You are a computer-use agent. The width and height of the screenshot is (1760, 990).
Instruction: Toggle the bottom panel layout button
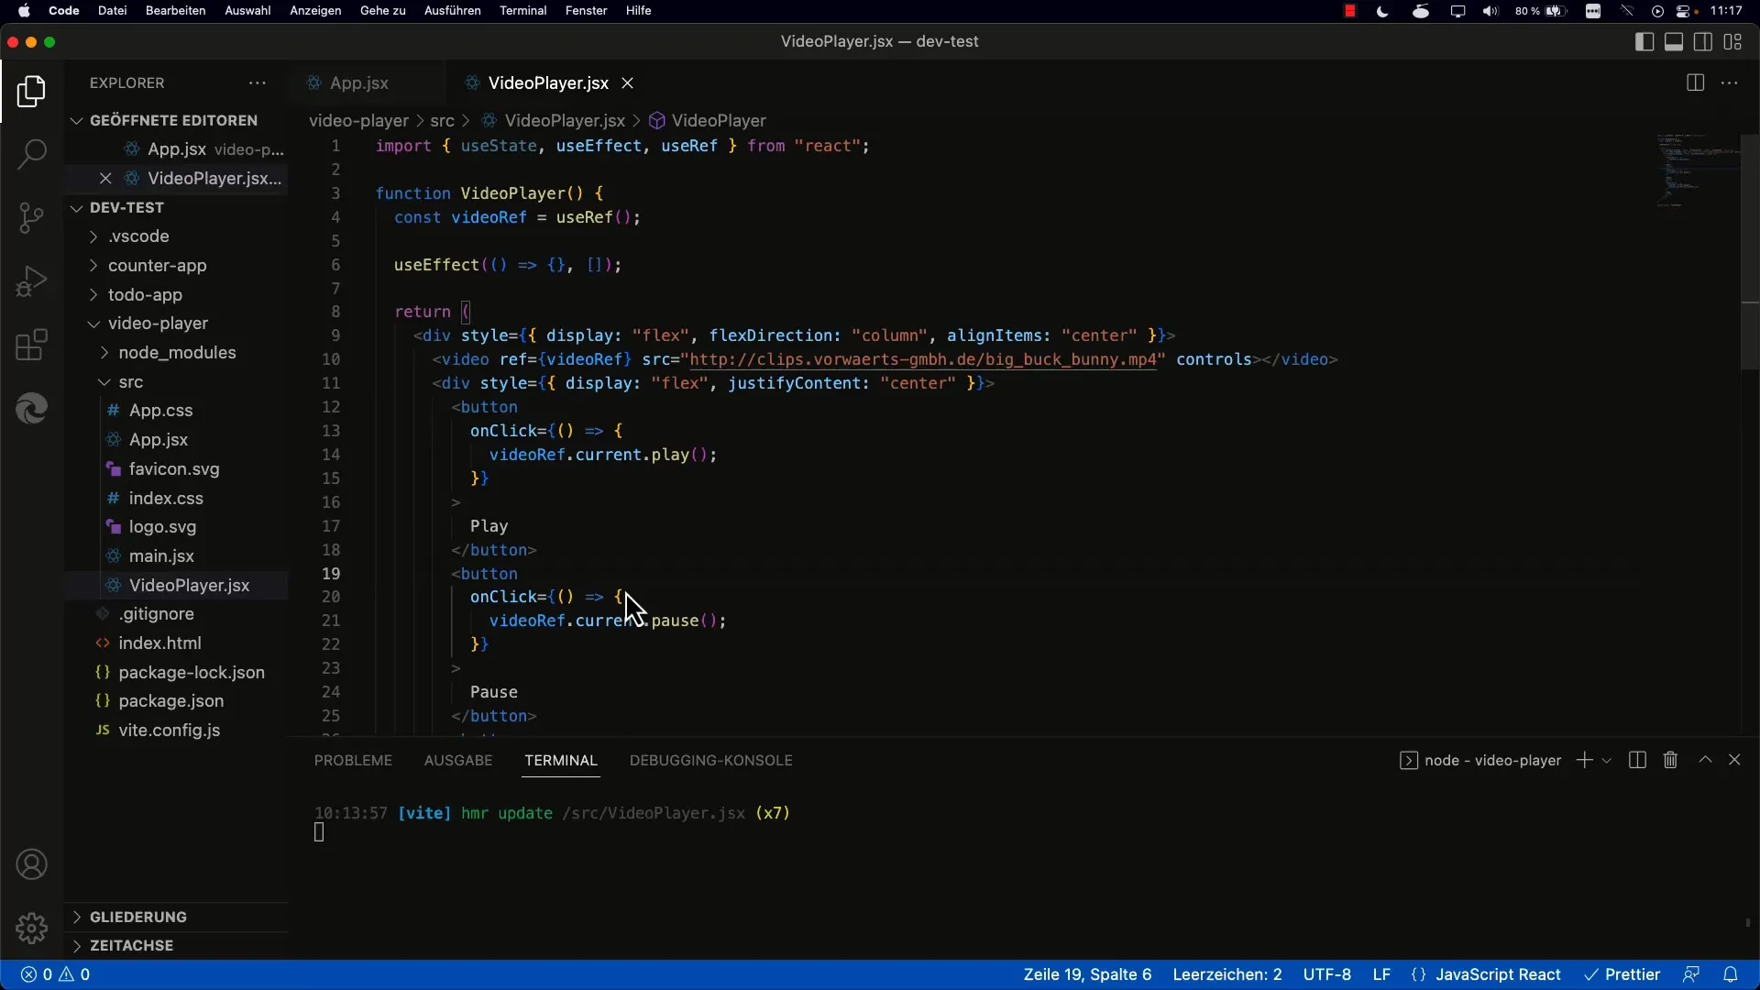click(1674, 42)
